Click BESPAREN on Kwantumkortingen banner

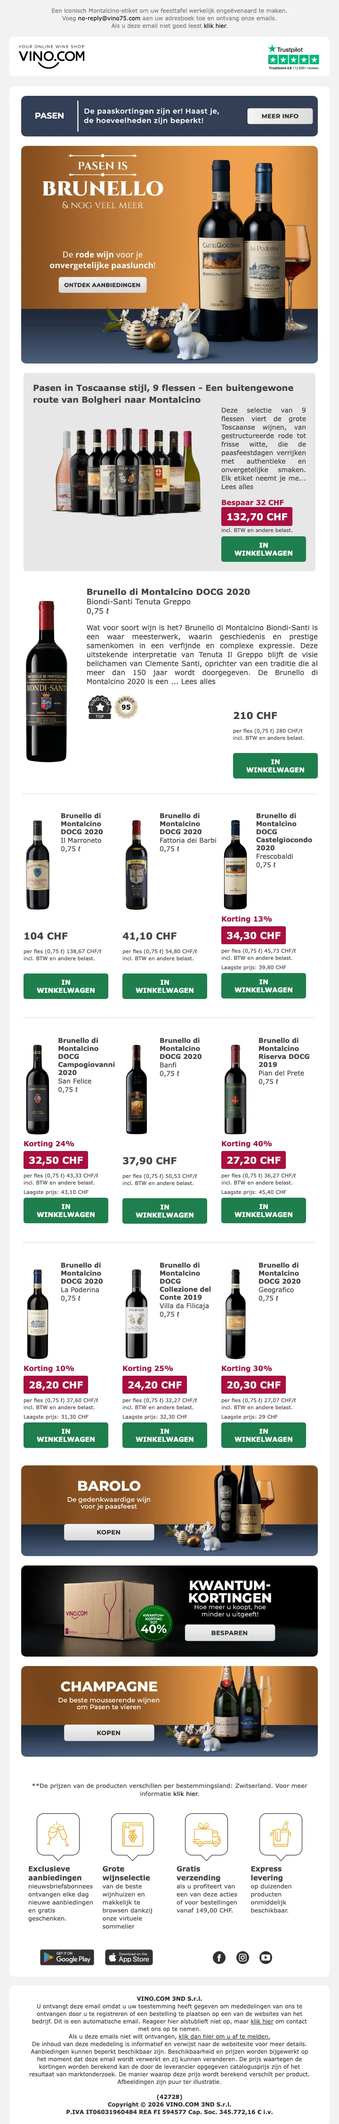coord(229,1633)
